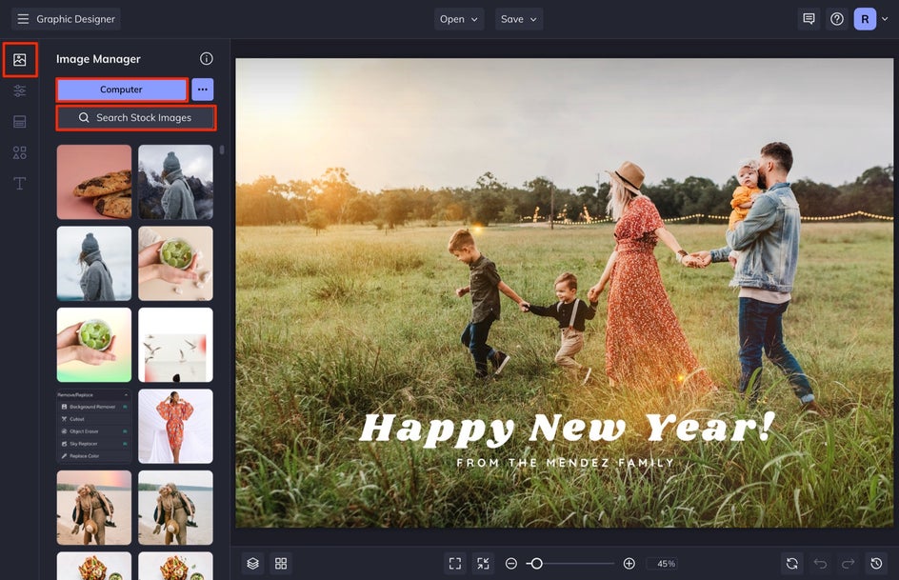
Task: Select the mountain hiker in beanie thumbnail
Action: 175,182
